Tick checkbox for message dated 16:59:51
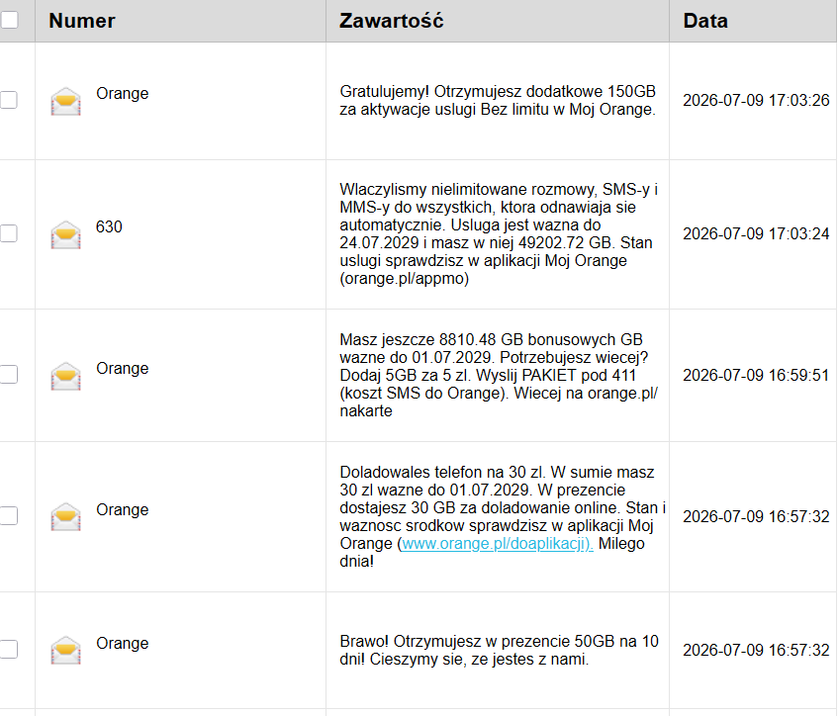The height and width of the screenshot is (716, 839). click(x=9, y=374)
